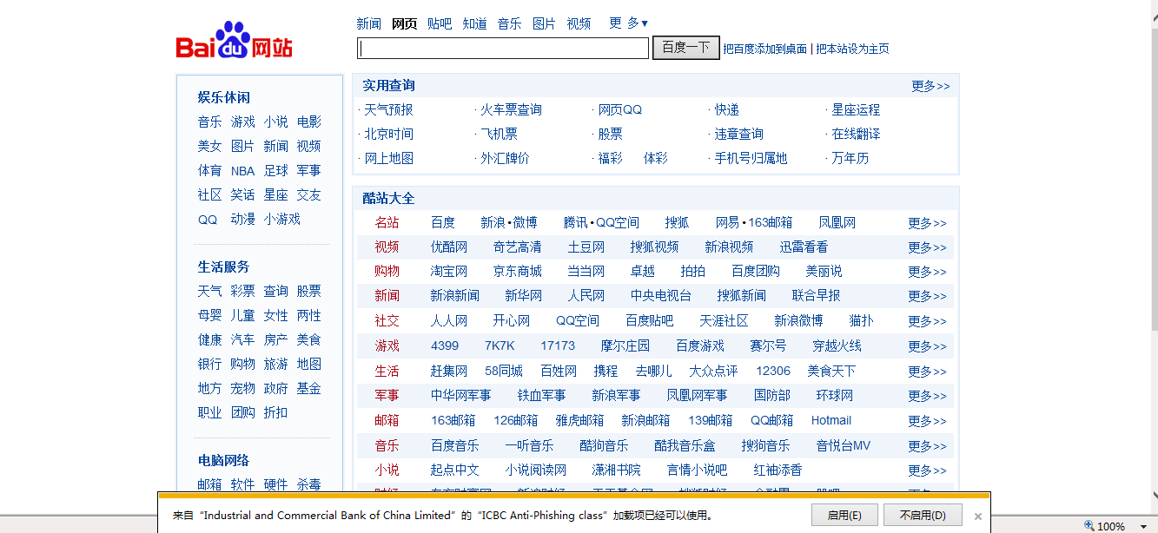Image resolution: width=1158 pixels, height=533 pixels.
Task: Open 火车票查询 link
Action: coord(512,109)
